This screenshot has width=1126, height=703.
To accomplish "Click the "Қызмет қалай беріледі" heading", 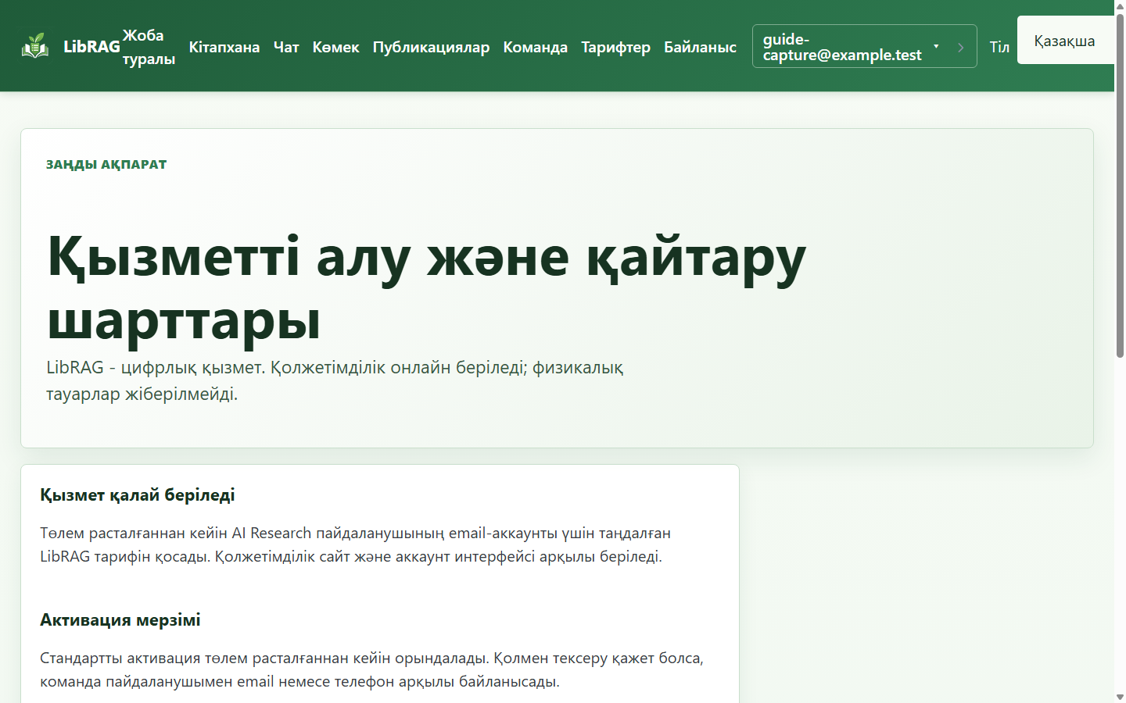I will 138,494.
